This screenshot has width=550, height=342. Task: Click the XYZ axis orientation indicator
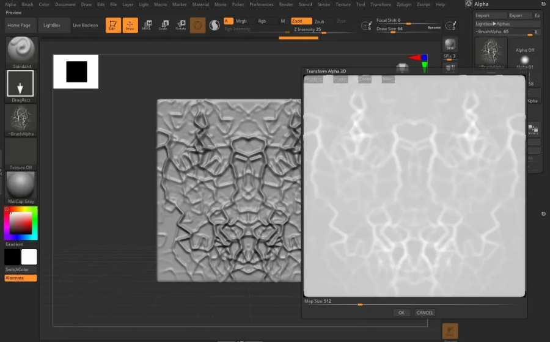[419, 62]
